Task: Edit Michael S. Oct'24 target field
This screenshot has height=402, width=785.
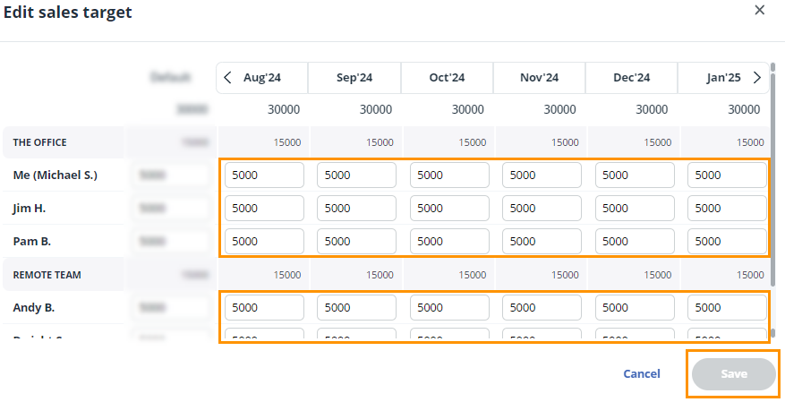Action: click(x=449, y=175)
